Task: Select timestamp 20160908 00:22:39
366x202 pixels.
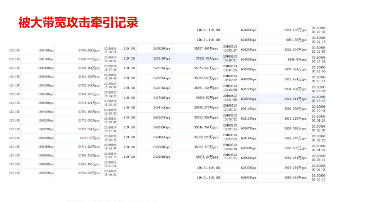Action: coord(319,30)
